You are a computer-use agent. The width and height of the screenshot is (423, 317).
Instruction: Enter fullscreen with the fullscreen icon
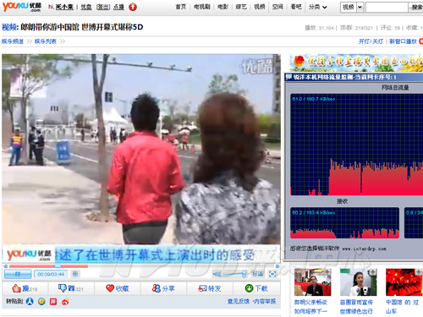pos(272,274)
